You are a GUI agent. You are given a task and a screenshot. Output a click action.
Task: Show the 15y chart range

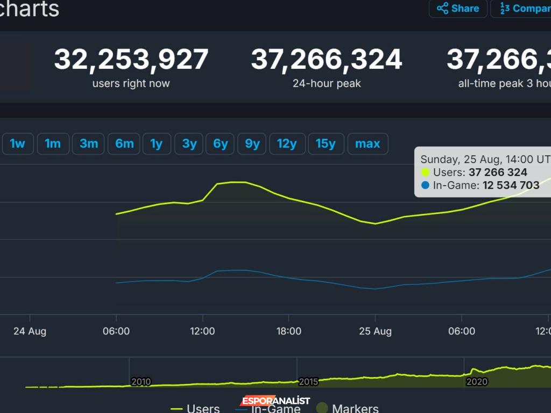[x=326, y=144]
